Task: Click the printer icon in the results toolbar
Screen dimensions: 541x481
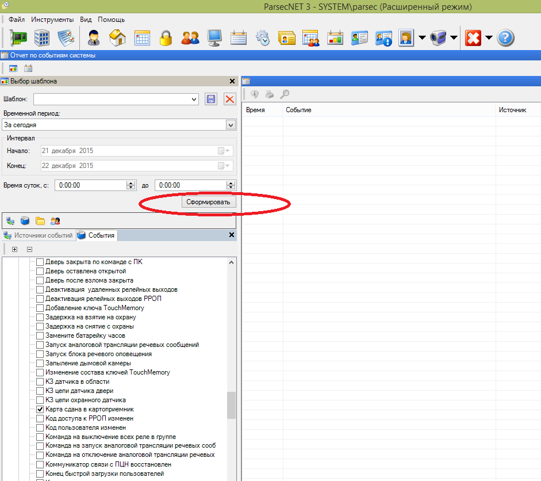Action: (270, 94)
